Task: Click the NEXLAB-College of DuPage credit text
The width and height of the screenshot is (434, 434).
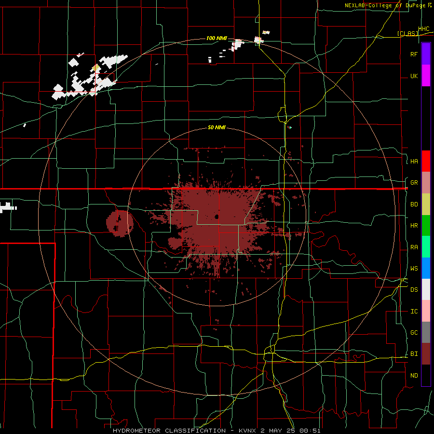Action: point(388,5)
